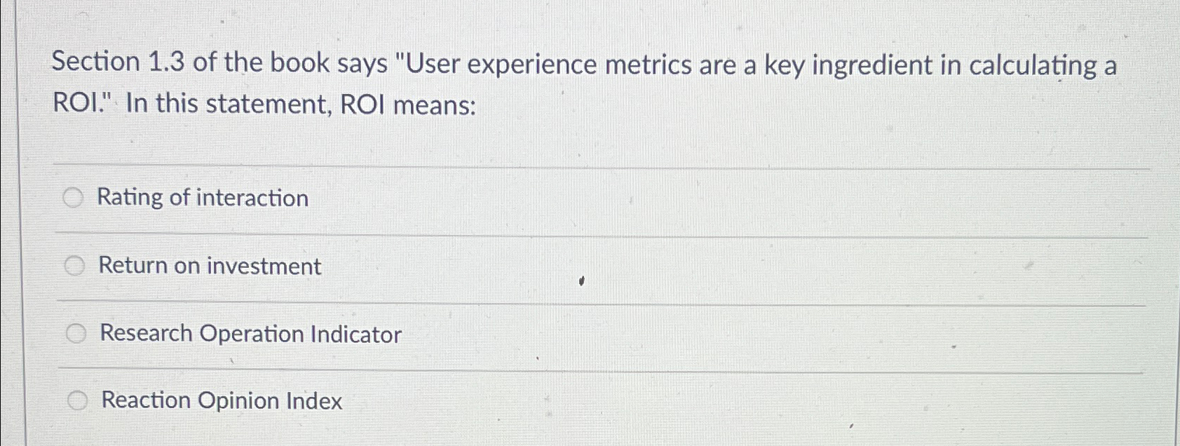Click the third answer row
Viewport: 1180px width, 446px height.
coord(491,334)
